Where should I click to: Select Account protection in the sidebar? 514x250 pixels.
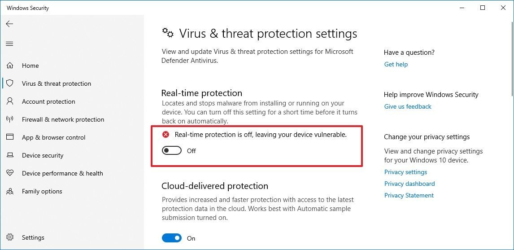(72, 101)
